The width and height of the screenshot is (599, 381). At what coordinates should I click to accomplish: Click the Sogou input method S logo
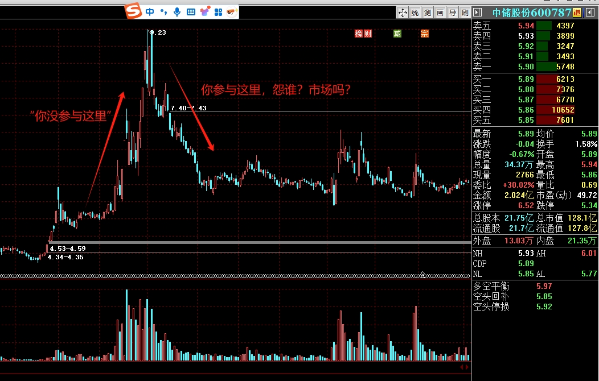tap(133, 11)
